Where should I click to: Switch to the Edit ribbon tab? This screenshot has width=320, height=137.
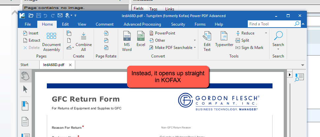click(x=65, y=24)
